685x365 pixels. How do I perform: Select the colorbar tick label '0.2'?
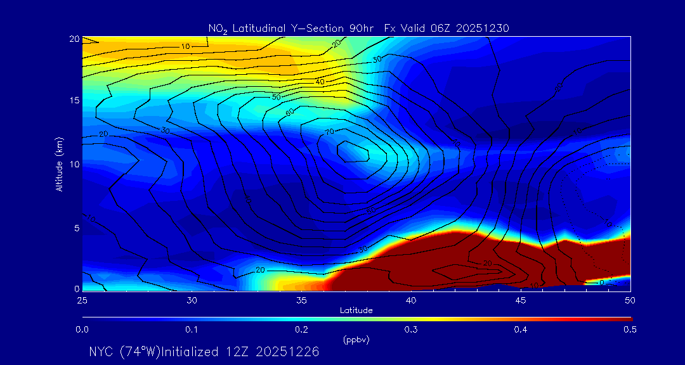(x=301, y=330)
